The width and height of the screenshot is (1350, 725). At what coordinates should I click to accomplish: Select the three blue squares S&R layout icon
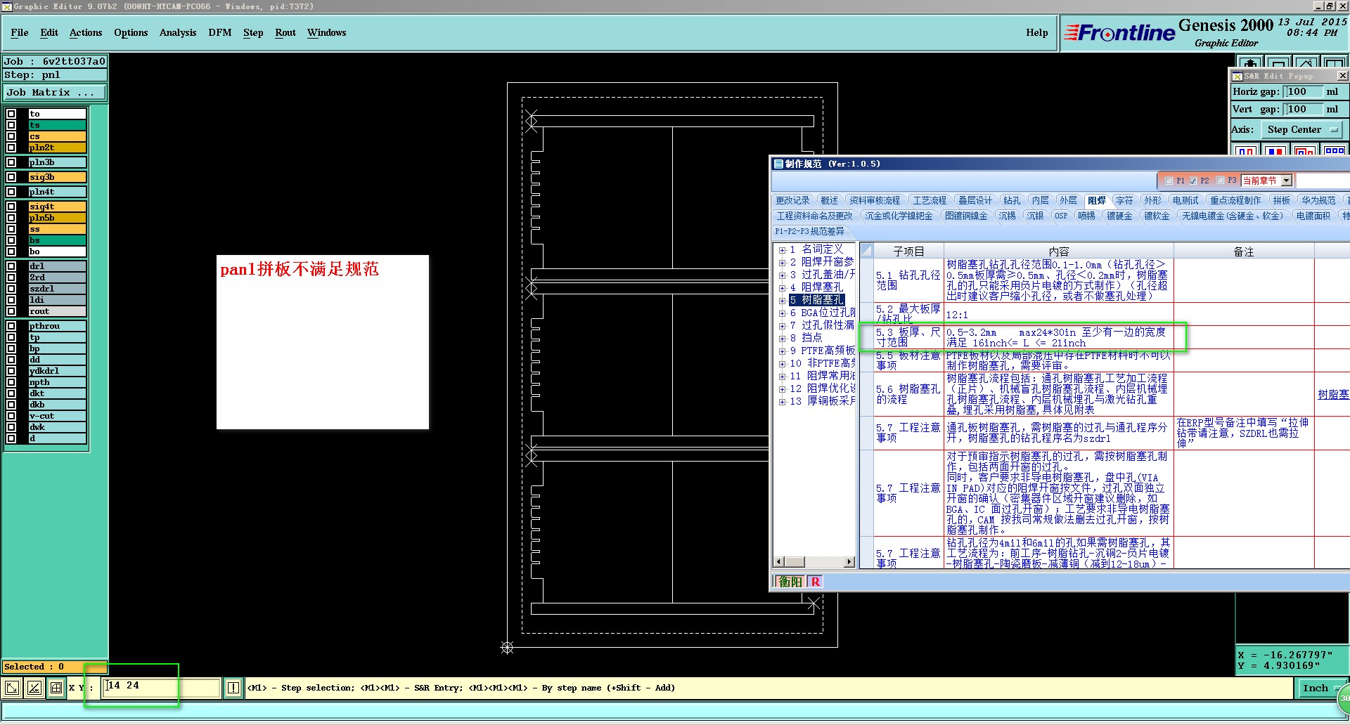tap(1334, 151)
